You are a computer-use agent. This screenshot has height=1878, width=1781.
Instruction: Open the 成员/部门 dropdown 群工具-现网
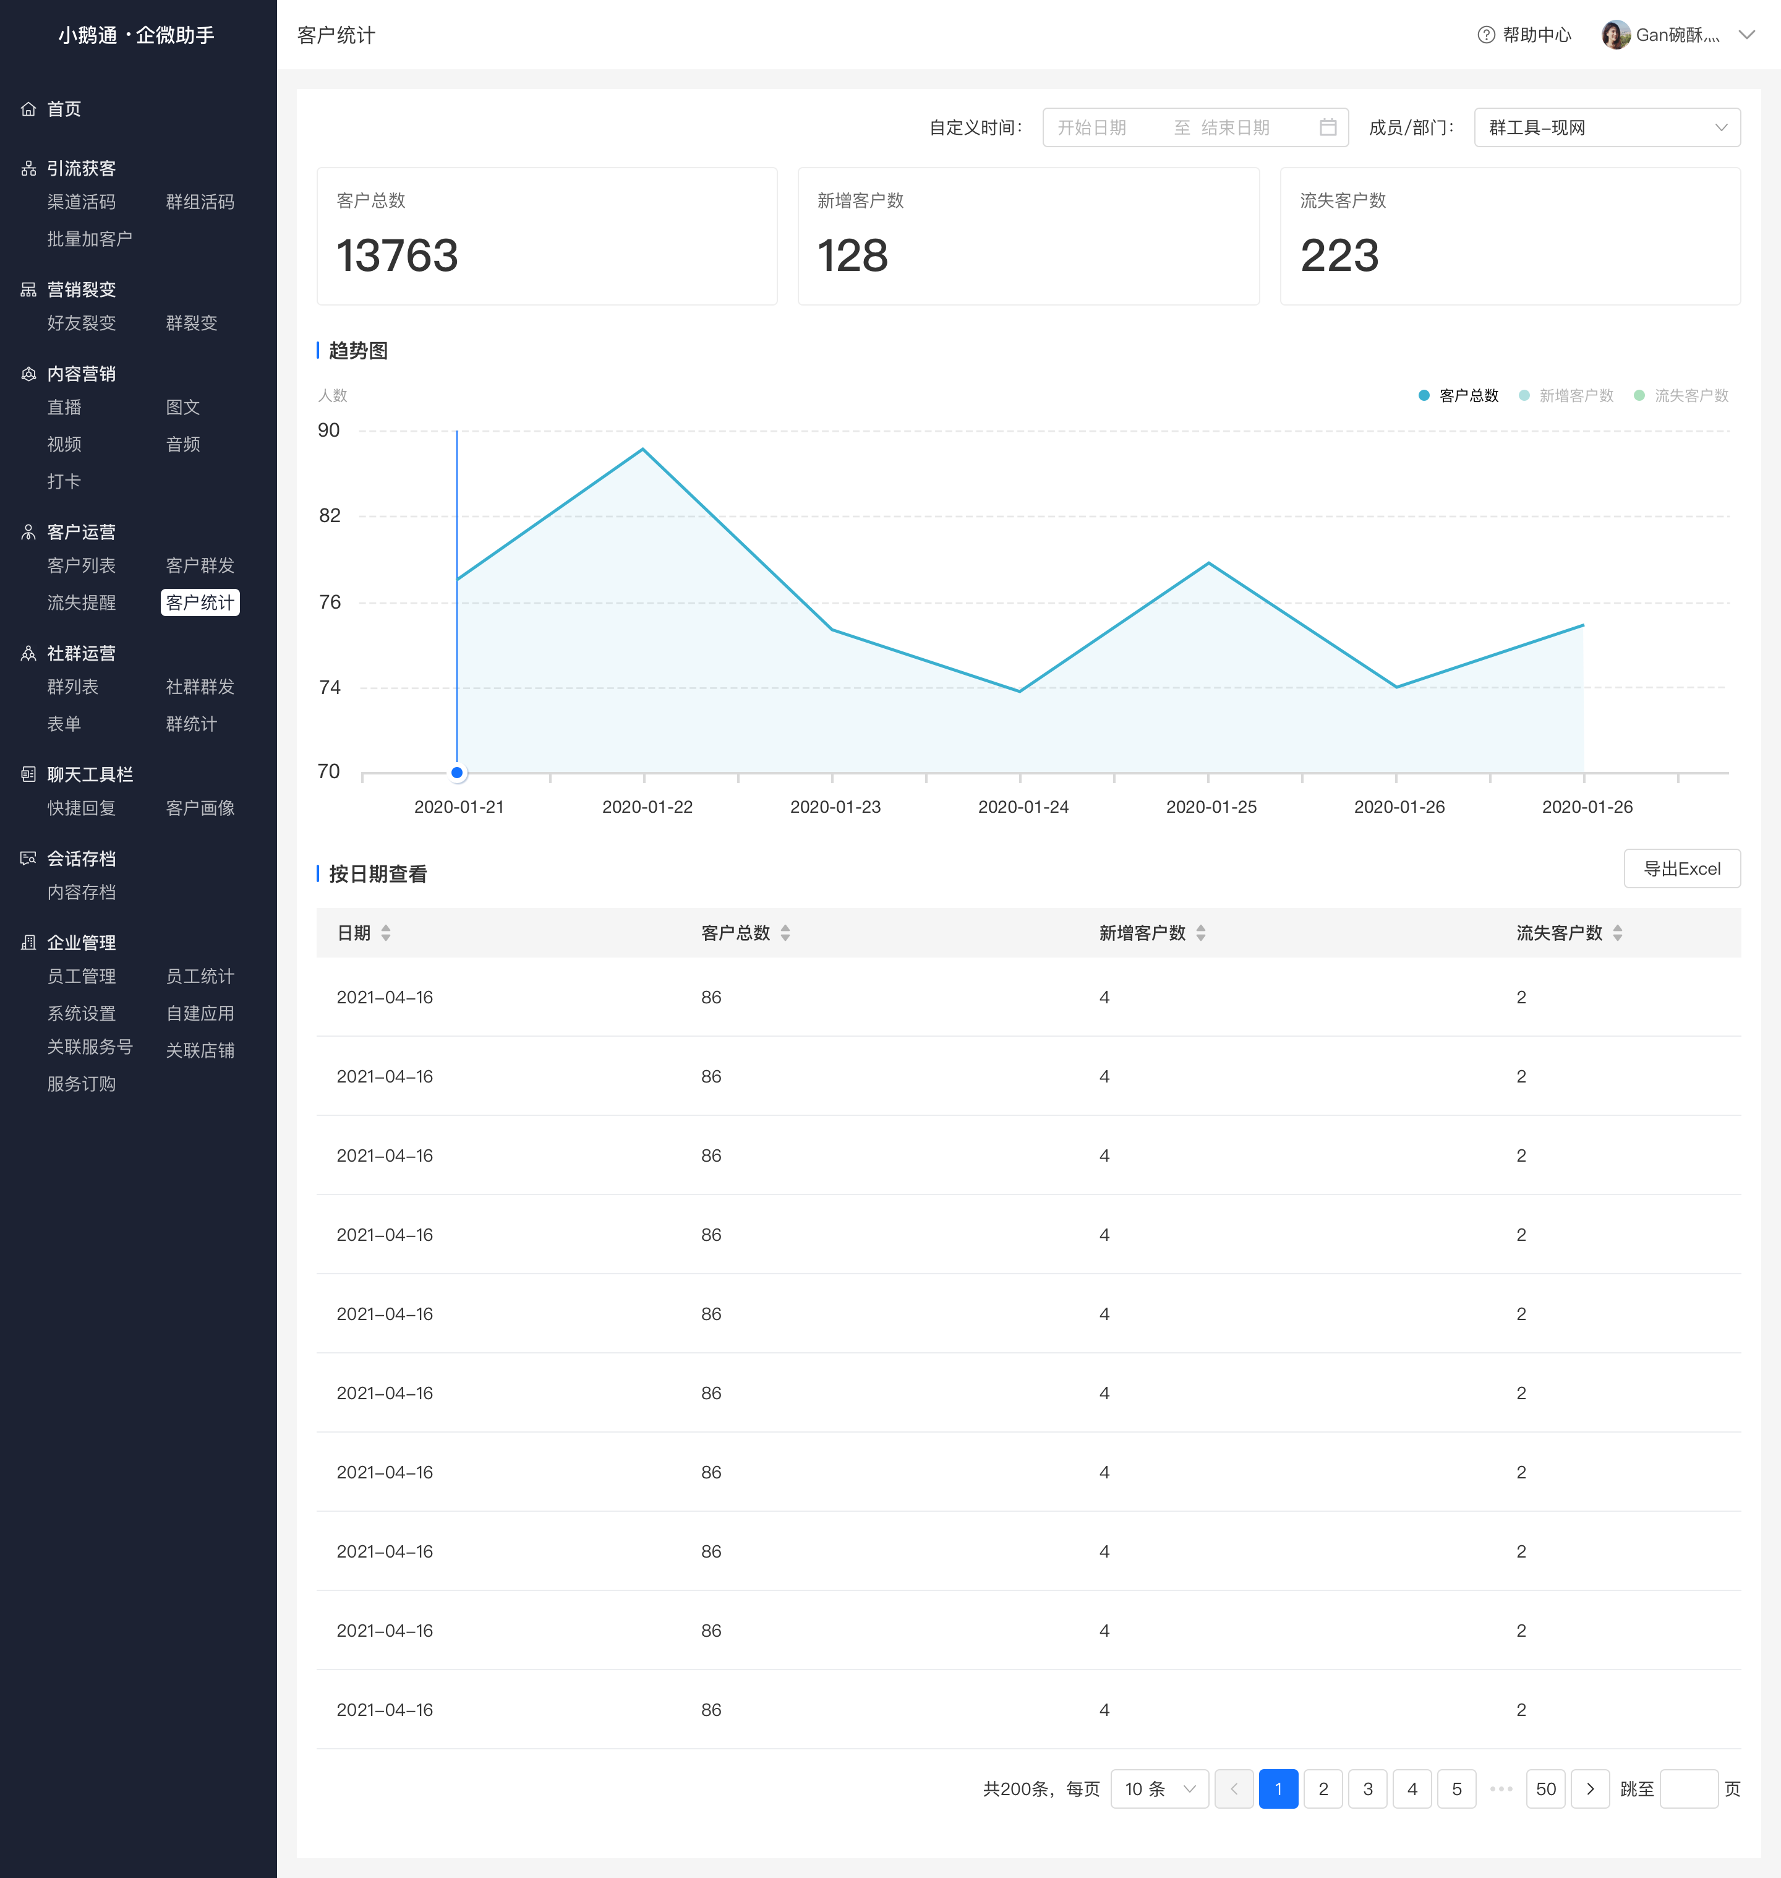[x=1607, y=127]
